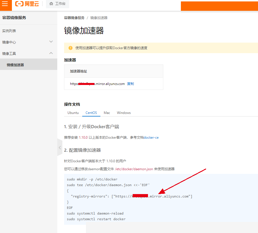
Task: Click the '2. 配置镜像加速器' heading
Action: 82,150
